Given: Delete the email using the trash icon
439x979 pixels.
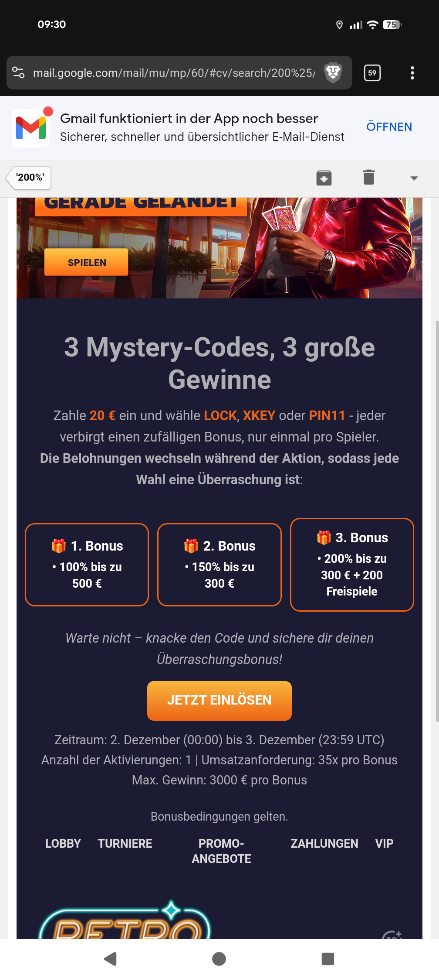Looking at the screenshot, I should (369, 177).
